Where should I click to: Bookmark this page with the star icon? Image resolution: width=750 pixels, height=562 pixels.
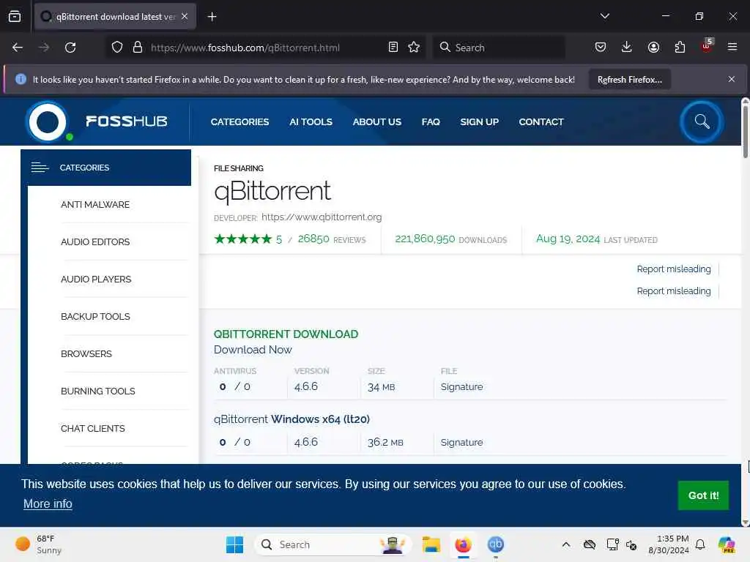414,48
